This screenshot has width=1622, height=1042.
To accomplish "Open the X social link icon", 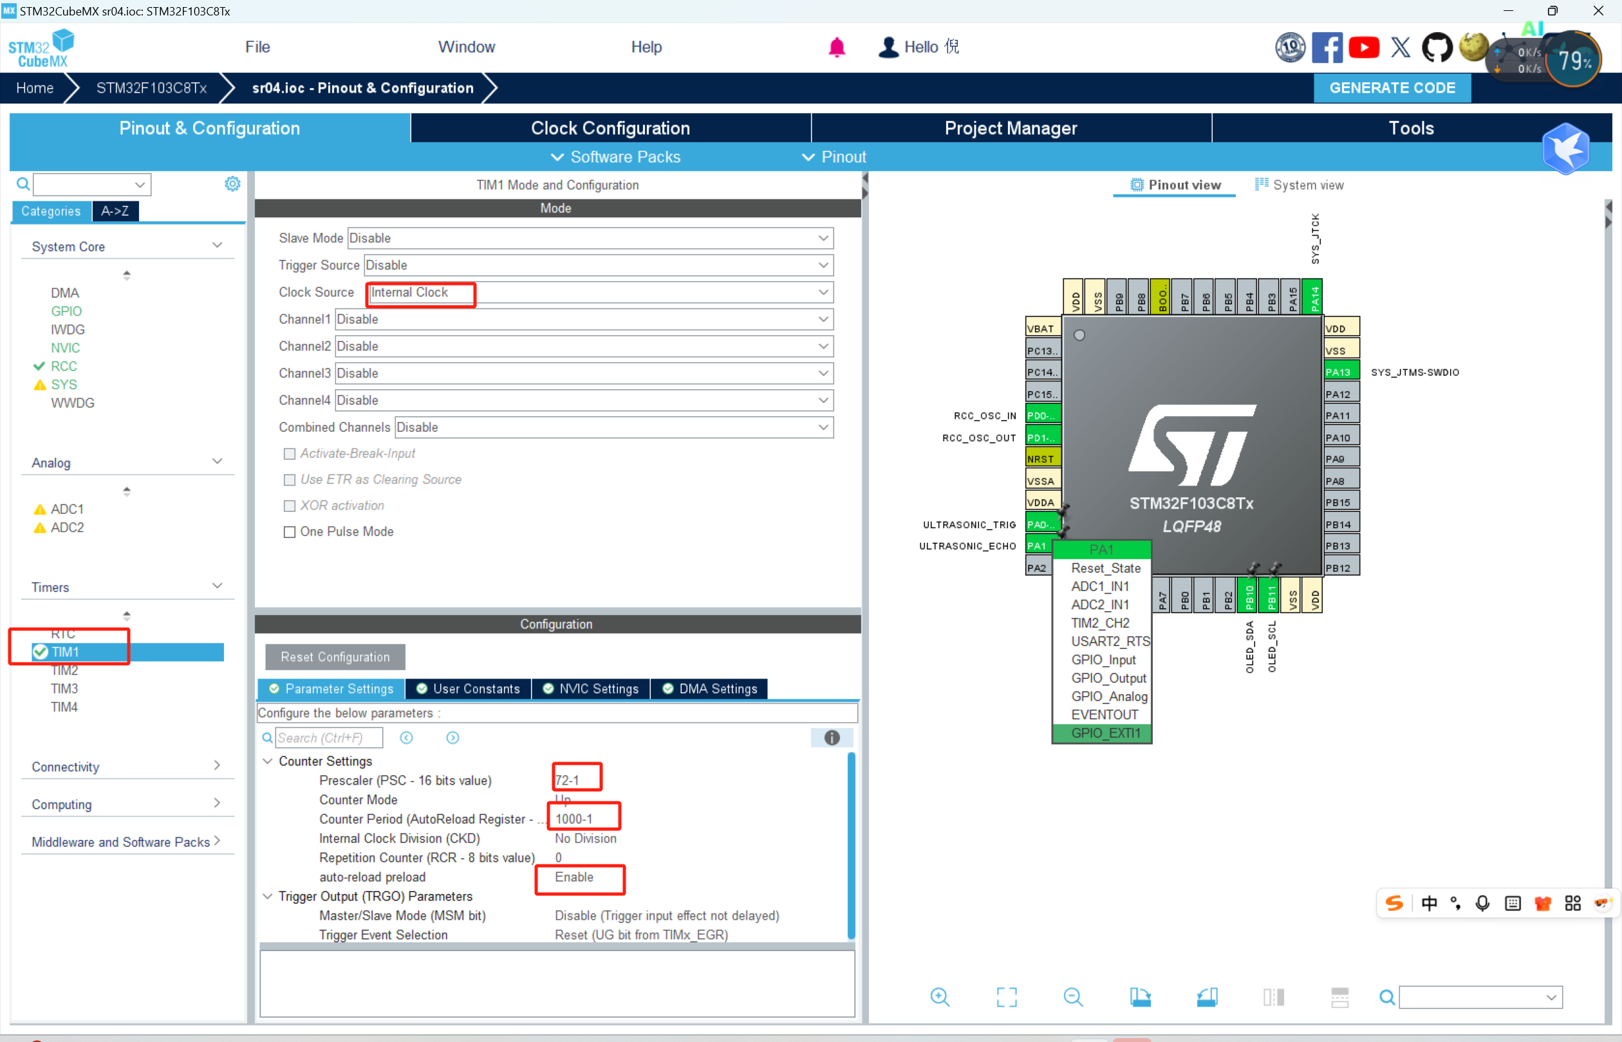I will pos(1400,48).
